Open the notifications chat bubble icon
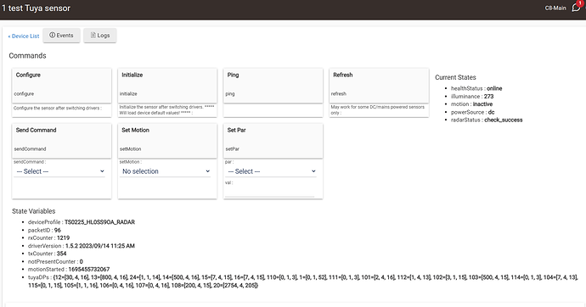Viewport: 586px width, 307px height. (576, 8)
